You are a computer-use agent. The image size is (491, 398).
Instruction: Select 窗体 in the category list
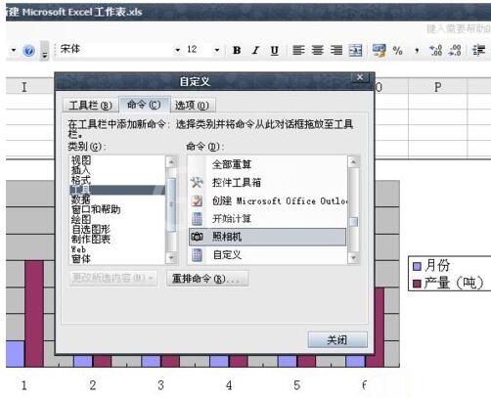[81, 259]
